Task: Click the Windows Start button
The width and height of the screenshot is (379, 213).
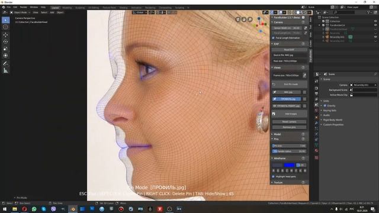Action: [x=5, y=209]
